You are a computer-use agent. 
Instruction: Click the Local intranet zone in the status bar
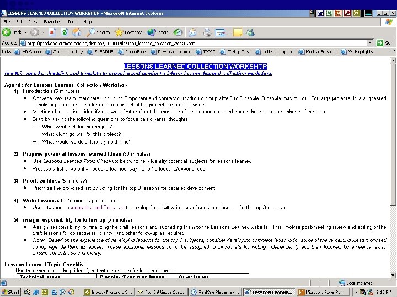click(356, 283)
